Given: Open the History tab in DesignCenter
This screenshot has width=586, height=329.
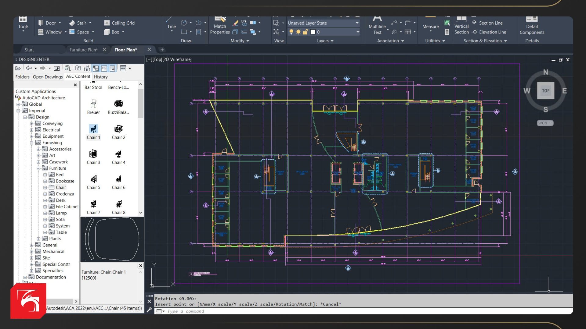Looking at the screenshot, I should [x=100, y=77].
